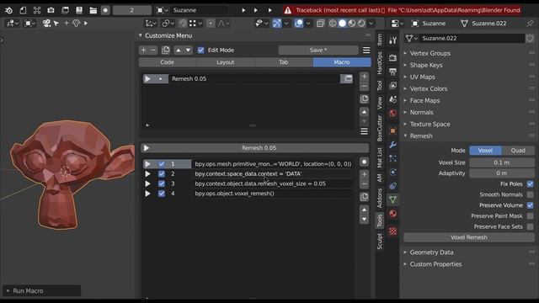Click the Adaptivity value field
This screenshot has height=303, width=539.
[x=502, y=173]
